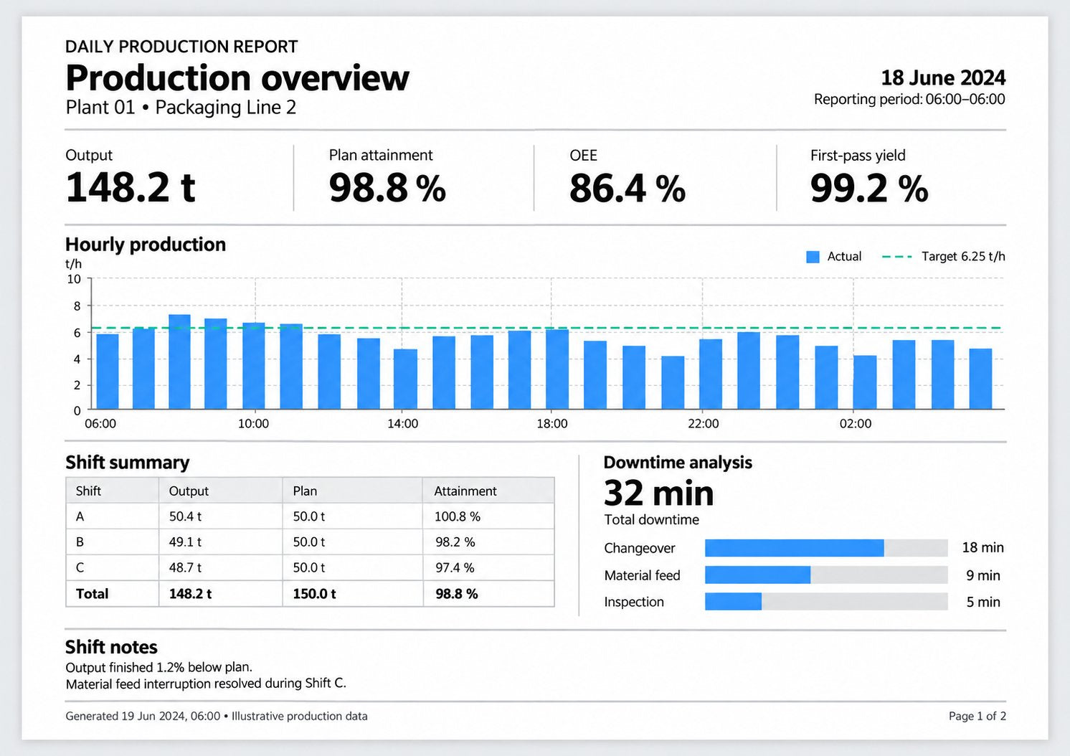
Task: Click the 'Downtime analysis' heading
Action: point(678,463)
